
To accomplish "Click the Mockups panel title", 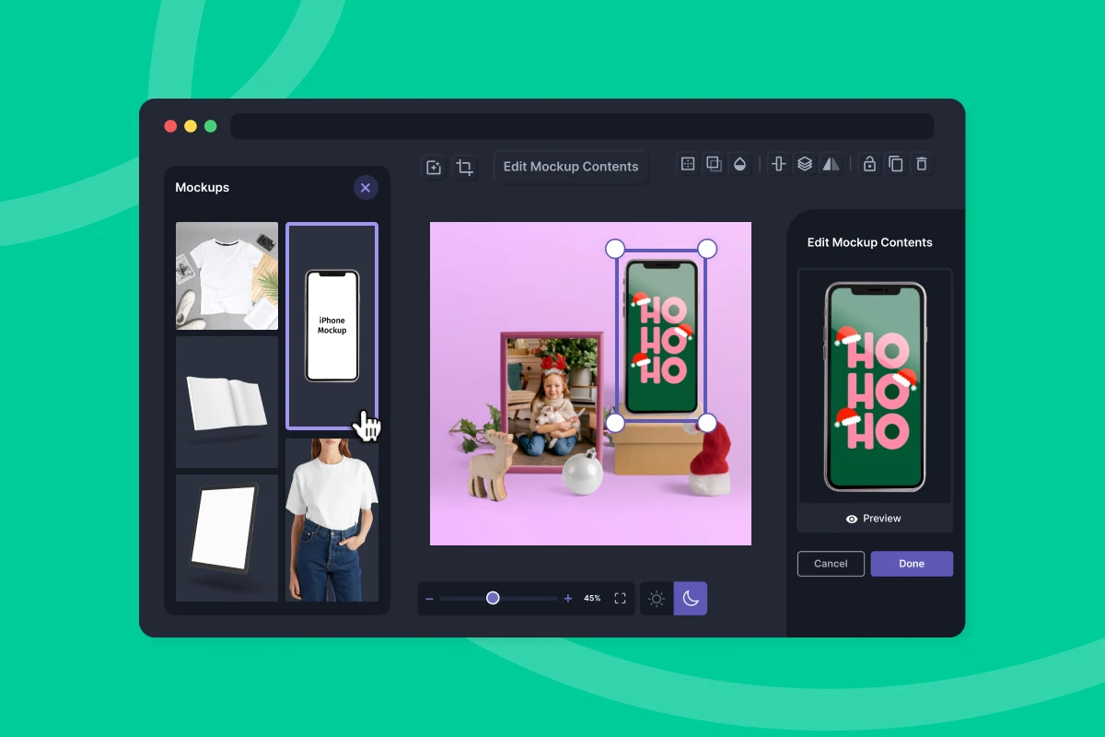I will [x=203, y=188].
